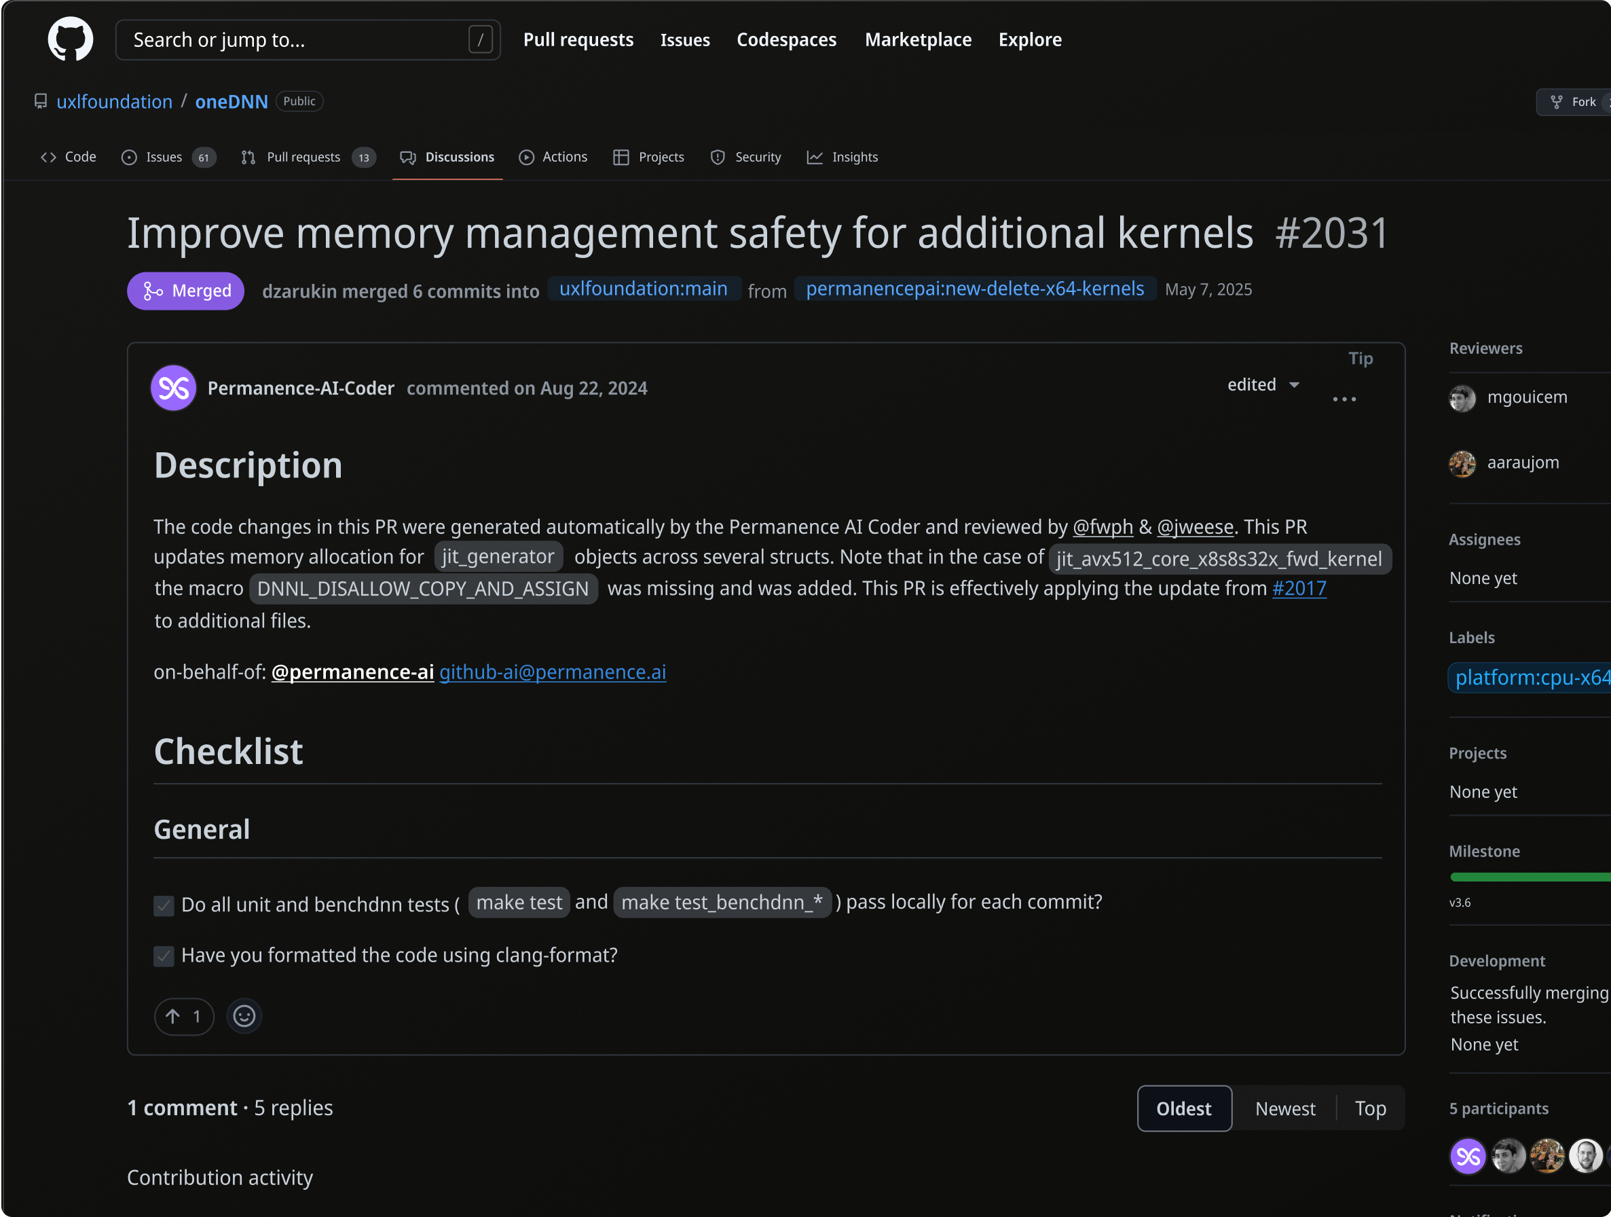Click the third participant avatar photo
1611x1217 pixels.
[1547, 1156]
